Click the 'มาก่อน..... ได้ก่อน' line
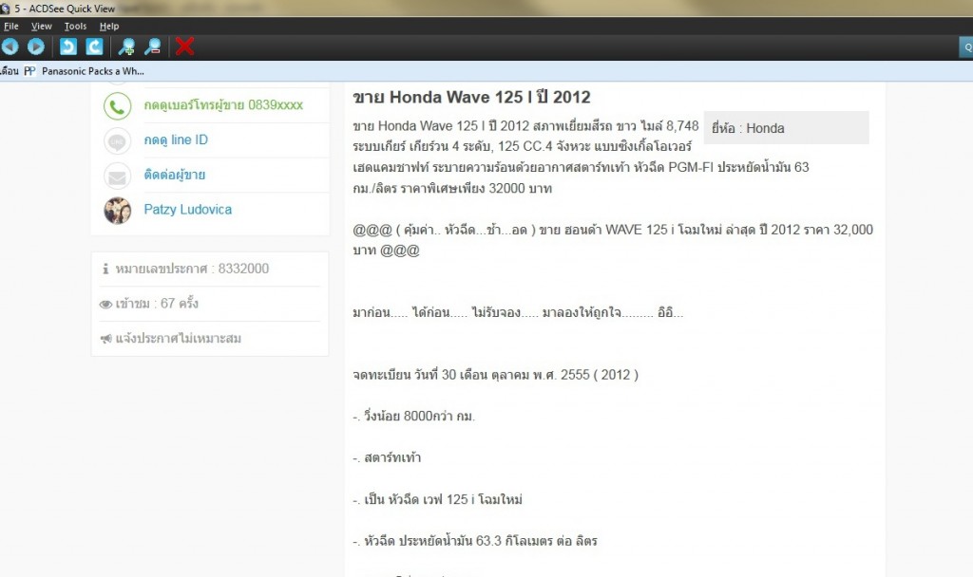This screenshot has height=577, width=973. click(518, 313)
